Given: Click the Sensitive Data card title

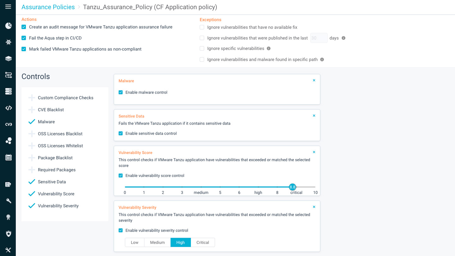Looking at the screenshot, I should [x=131, y=116].
